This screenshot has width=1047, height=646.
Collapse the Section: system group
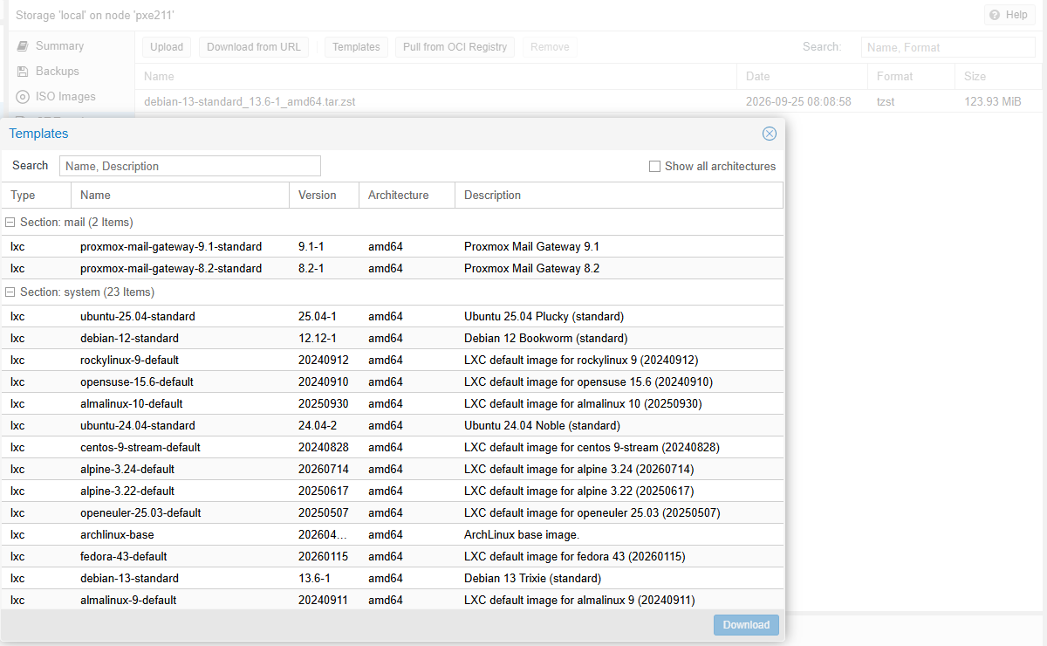coord(10,292)
